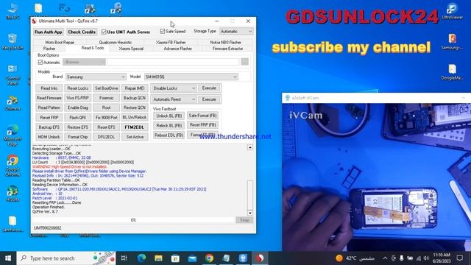Click the Format Chip button

click(78, 137)
